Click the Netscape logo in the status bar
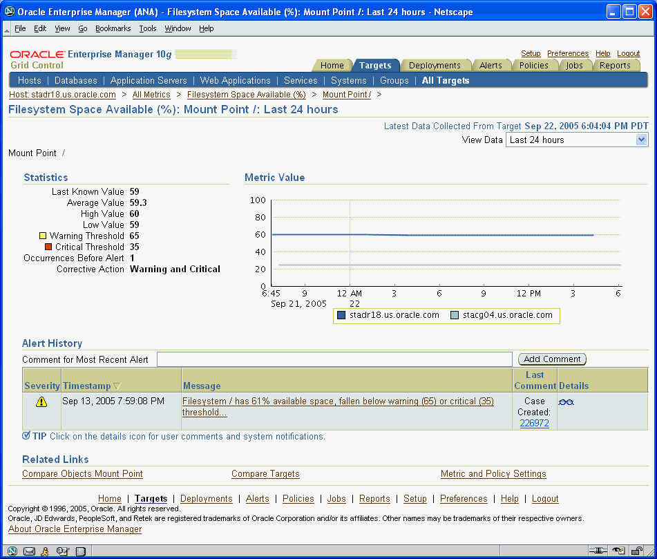 [12, 551]
